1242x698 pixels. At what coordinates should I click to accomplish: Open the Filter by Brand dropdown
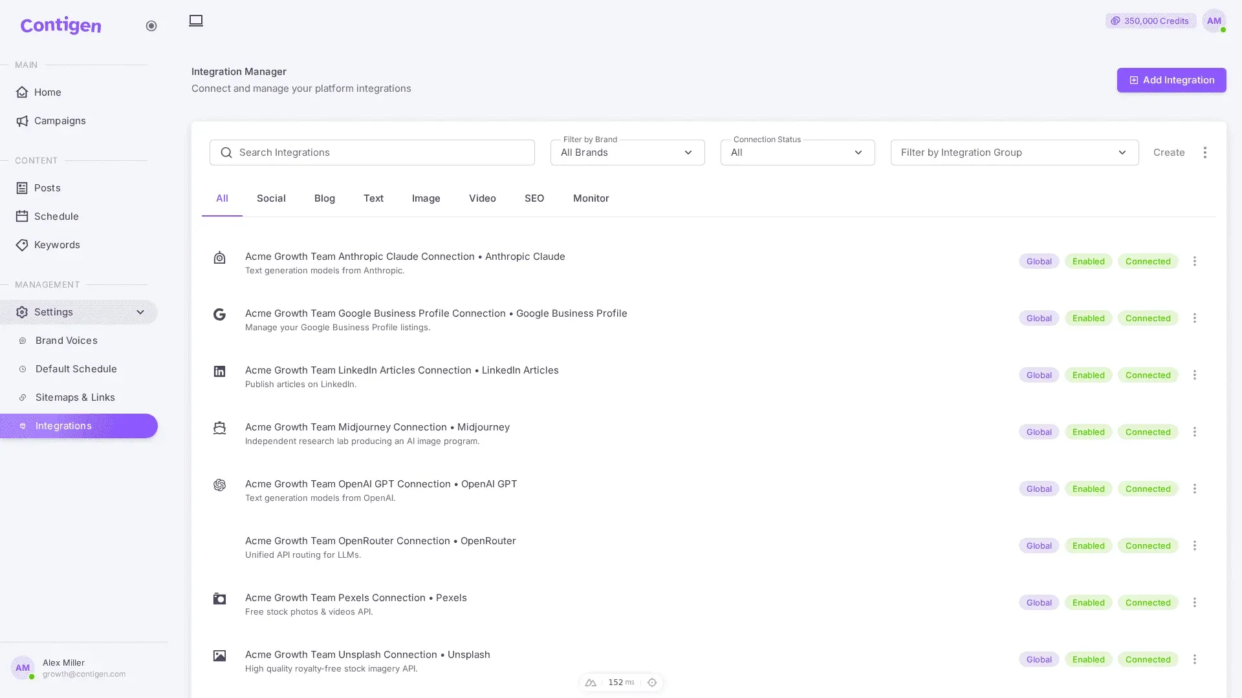[627, 153]
